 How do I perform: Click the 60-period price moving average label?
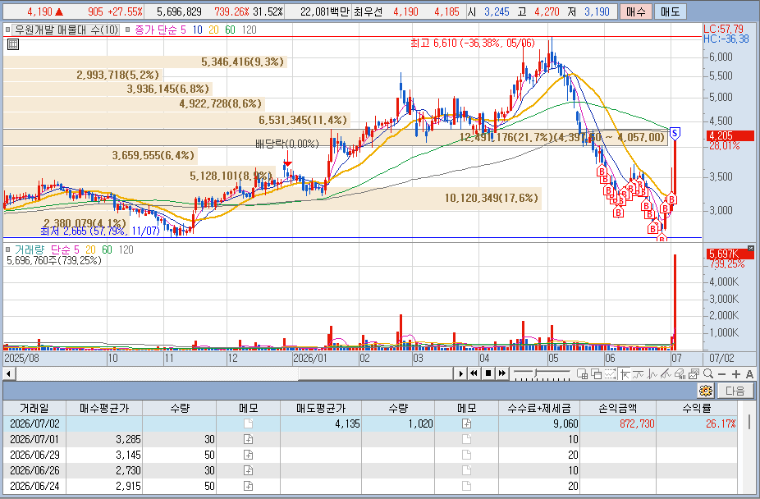click(231, 30)
